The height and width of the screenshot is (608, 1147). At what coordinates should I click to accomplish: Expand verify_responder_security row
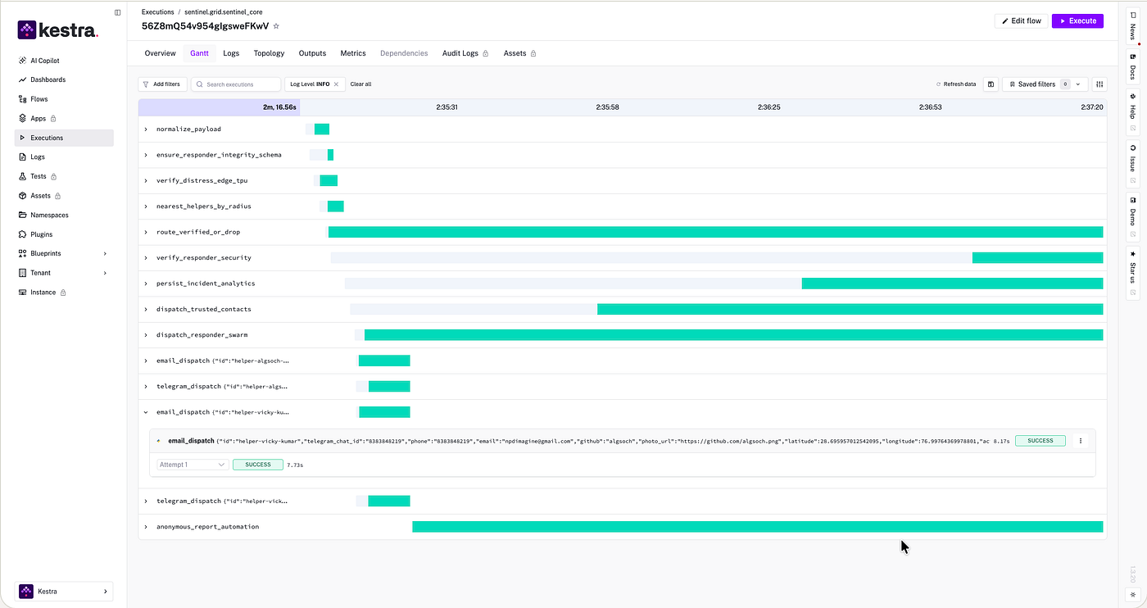(x=146, y=258)
